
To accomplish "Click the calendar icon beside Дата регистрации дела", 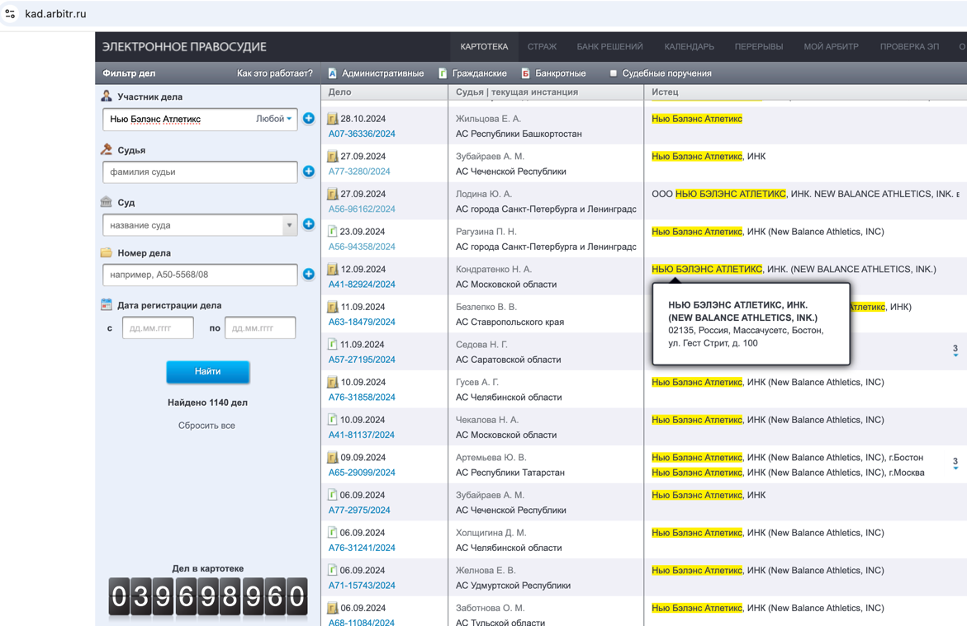I will point(107,304).
